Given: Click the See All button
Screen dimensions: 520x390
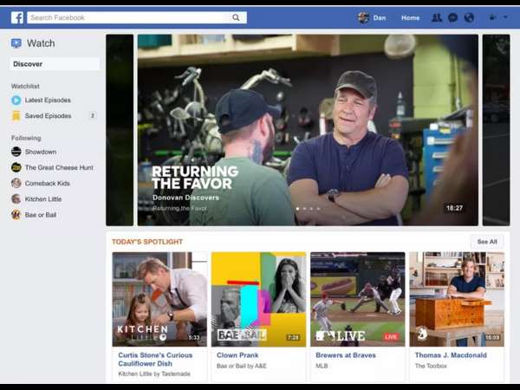Looking at the screenshot, I should (x=487, y=242).
